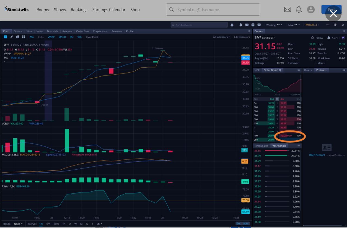Open Stocktwits Rankings link
This screenshot has width=347, height=228.
coord(79,10)
